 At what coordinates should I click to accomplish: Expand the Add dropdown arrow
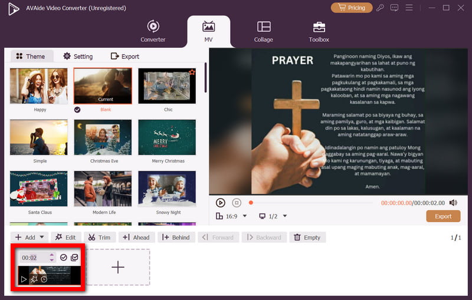[x=42, y=238]
